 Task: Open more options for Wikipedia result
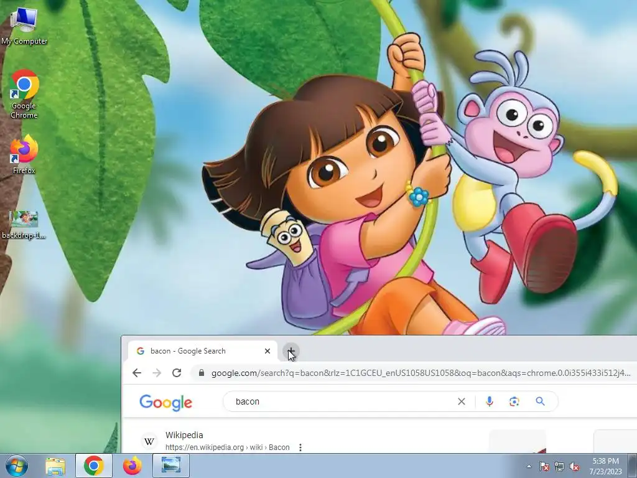300,448
